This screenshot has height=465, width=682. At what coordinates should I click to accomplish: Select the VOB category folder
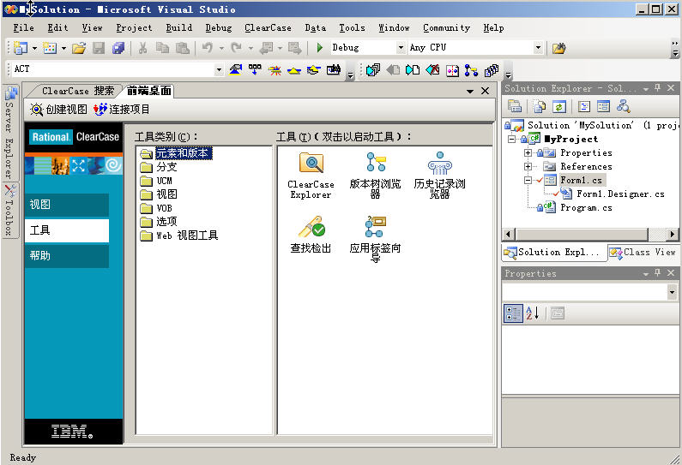[x=157, y=208]
